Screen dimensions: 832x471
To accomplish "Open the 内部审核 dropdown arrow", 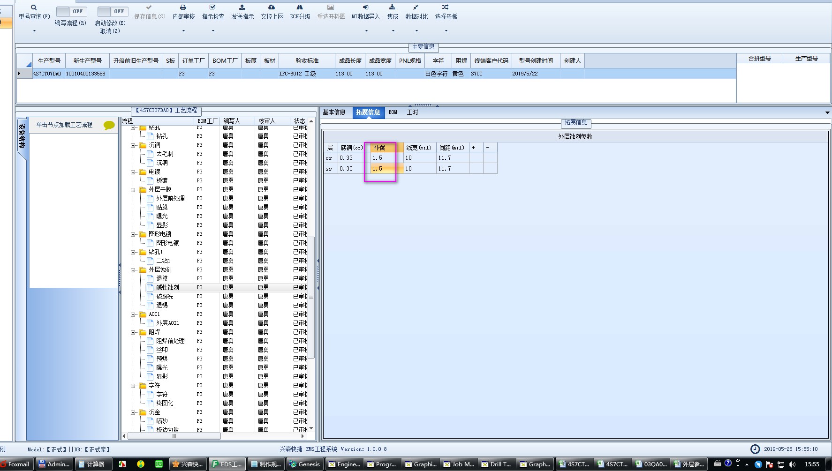I will click(x=183, y=31).
